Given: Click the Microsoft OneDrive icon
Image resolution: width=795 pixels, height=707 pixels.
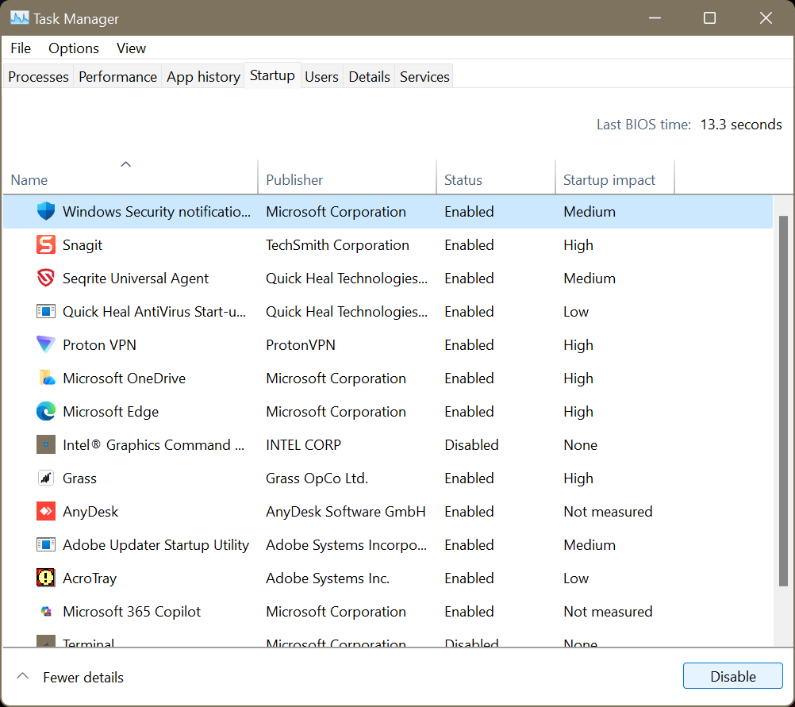Looking at the screenshot, I should [x=46, y=378].
